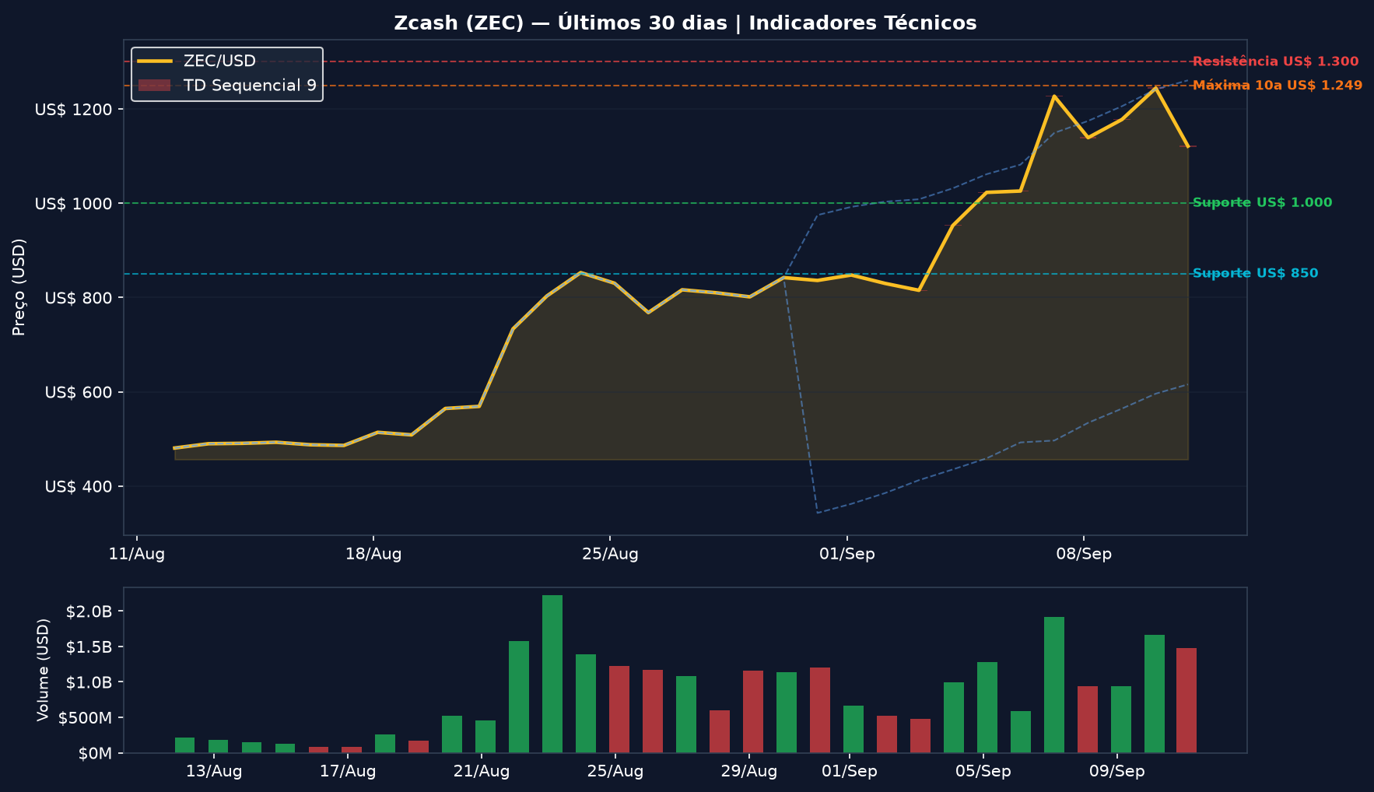This screenshot has width=1374, height=792.
Task: Click the 'Suporte US$ 1.000' label
Action: [1262, 203]
